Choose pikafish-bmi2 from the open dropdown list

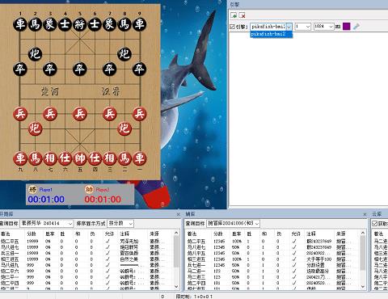[271, 34]
